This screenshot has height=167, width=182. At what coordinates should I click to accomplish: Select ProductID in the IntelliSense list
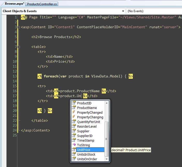point(84,103)
